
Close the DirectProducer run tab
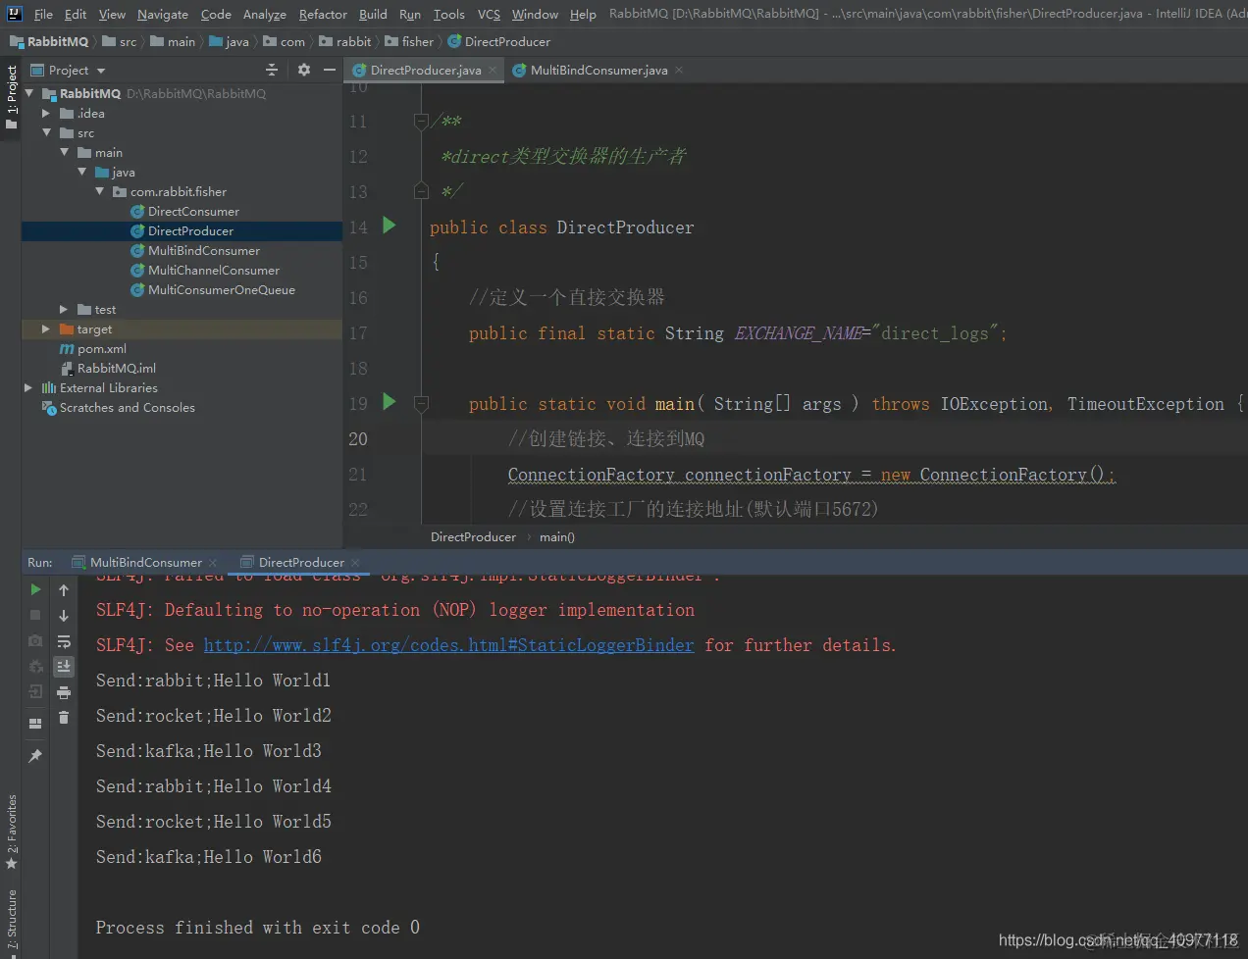point(355,562)
